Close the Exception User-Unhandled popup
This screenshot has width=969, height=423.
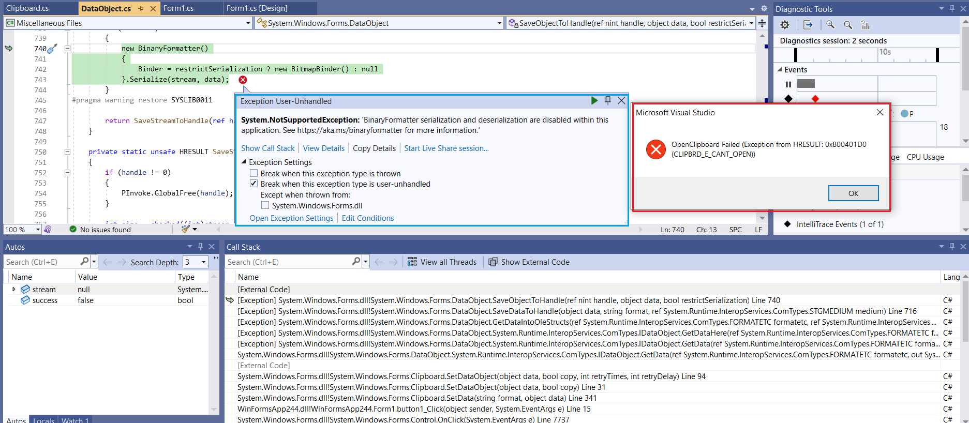tap(621, 101)
